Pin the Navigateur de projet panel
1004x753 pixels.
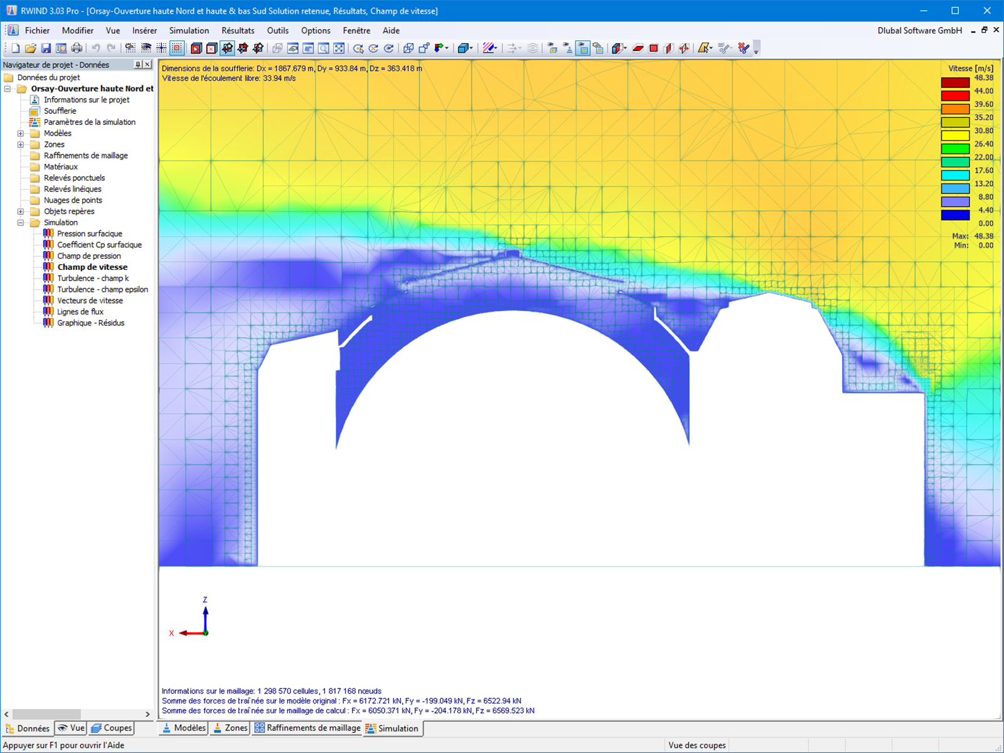tap(138, 65)
